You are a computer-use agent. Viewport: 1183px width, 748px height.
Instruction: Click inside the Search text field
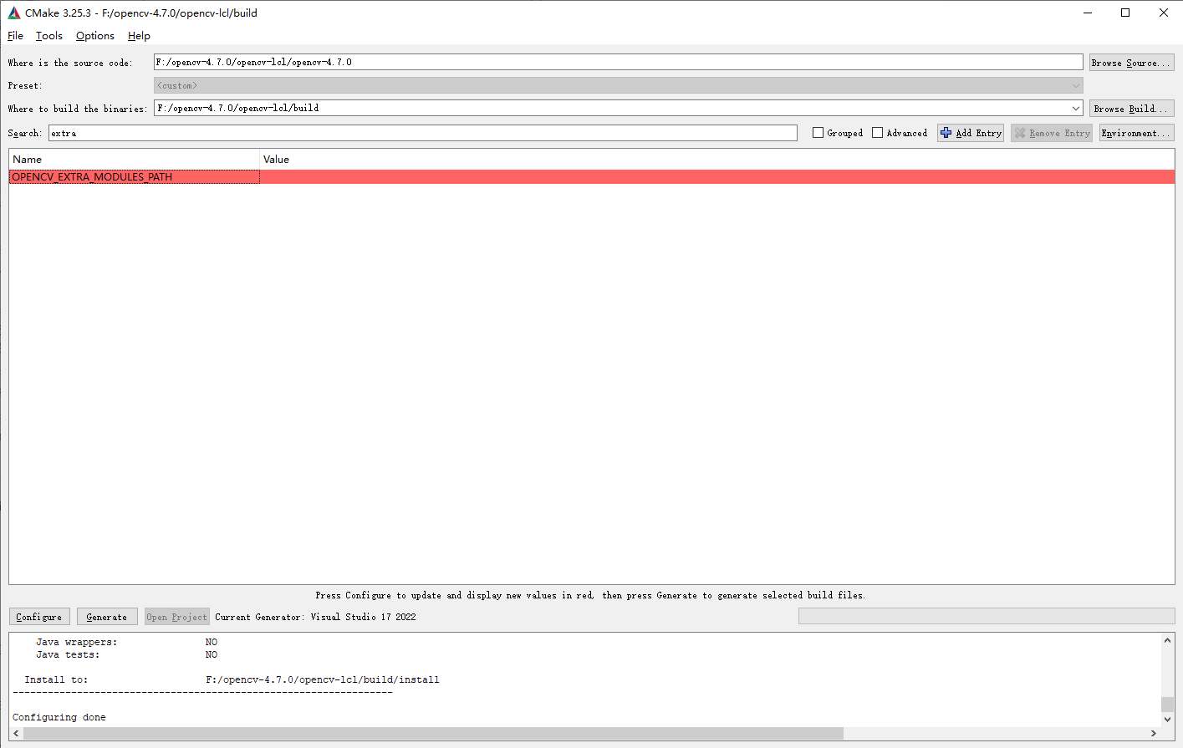tap(418, 133)
